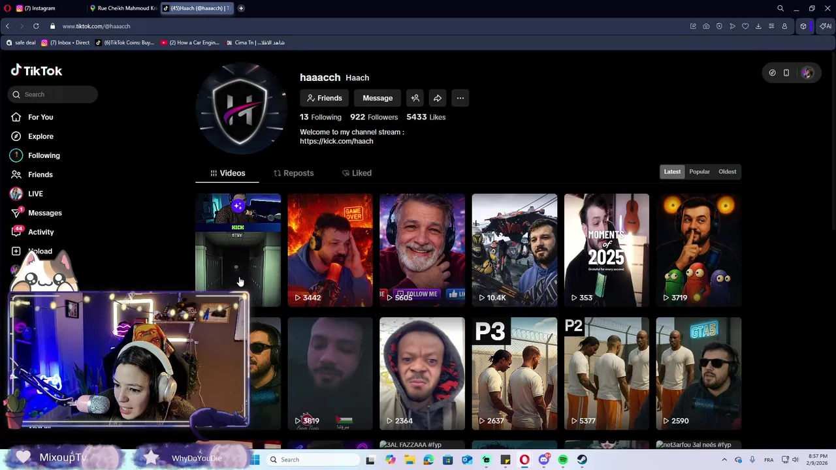Open the GTA5 video with 2590 views
Viewport: 836px width, 470px height.
699,373
